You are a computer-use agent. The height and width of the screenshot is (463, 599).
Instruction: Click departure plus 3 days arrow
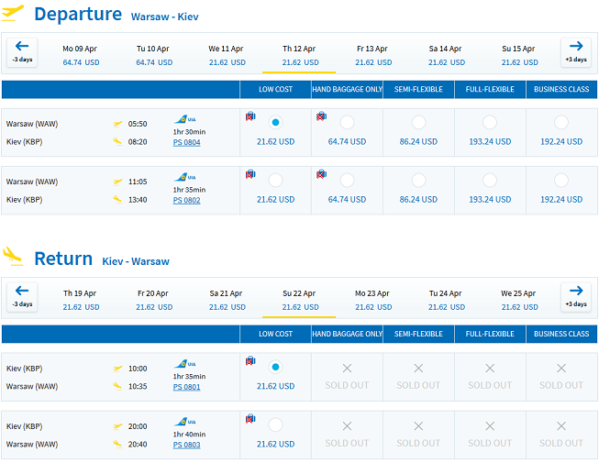click(x=576, y=52)
